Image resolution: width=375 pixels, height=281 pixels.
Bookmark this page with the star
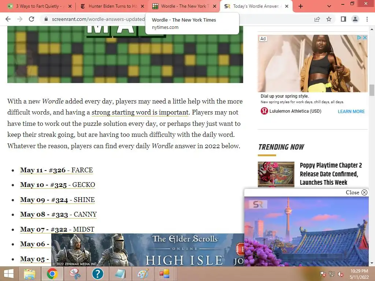click(329, 19)
